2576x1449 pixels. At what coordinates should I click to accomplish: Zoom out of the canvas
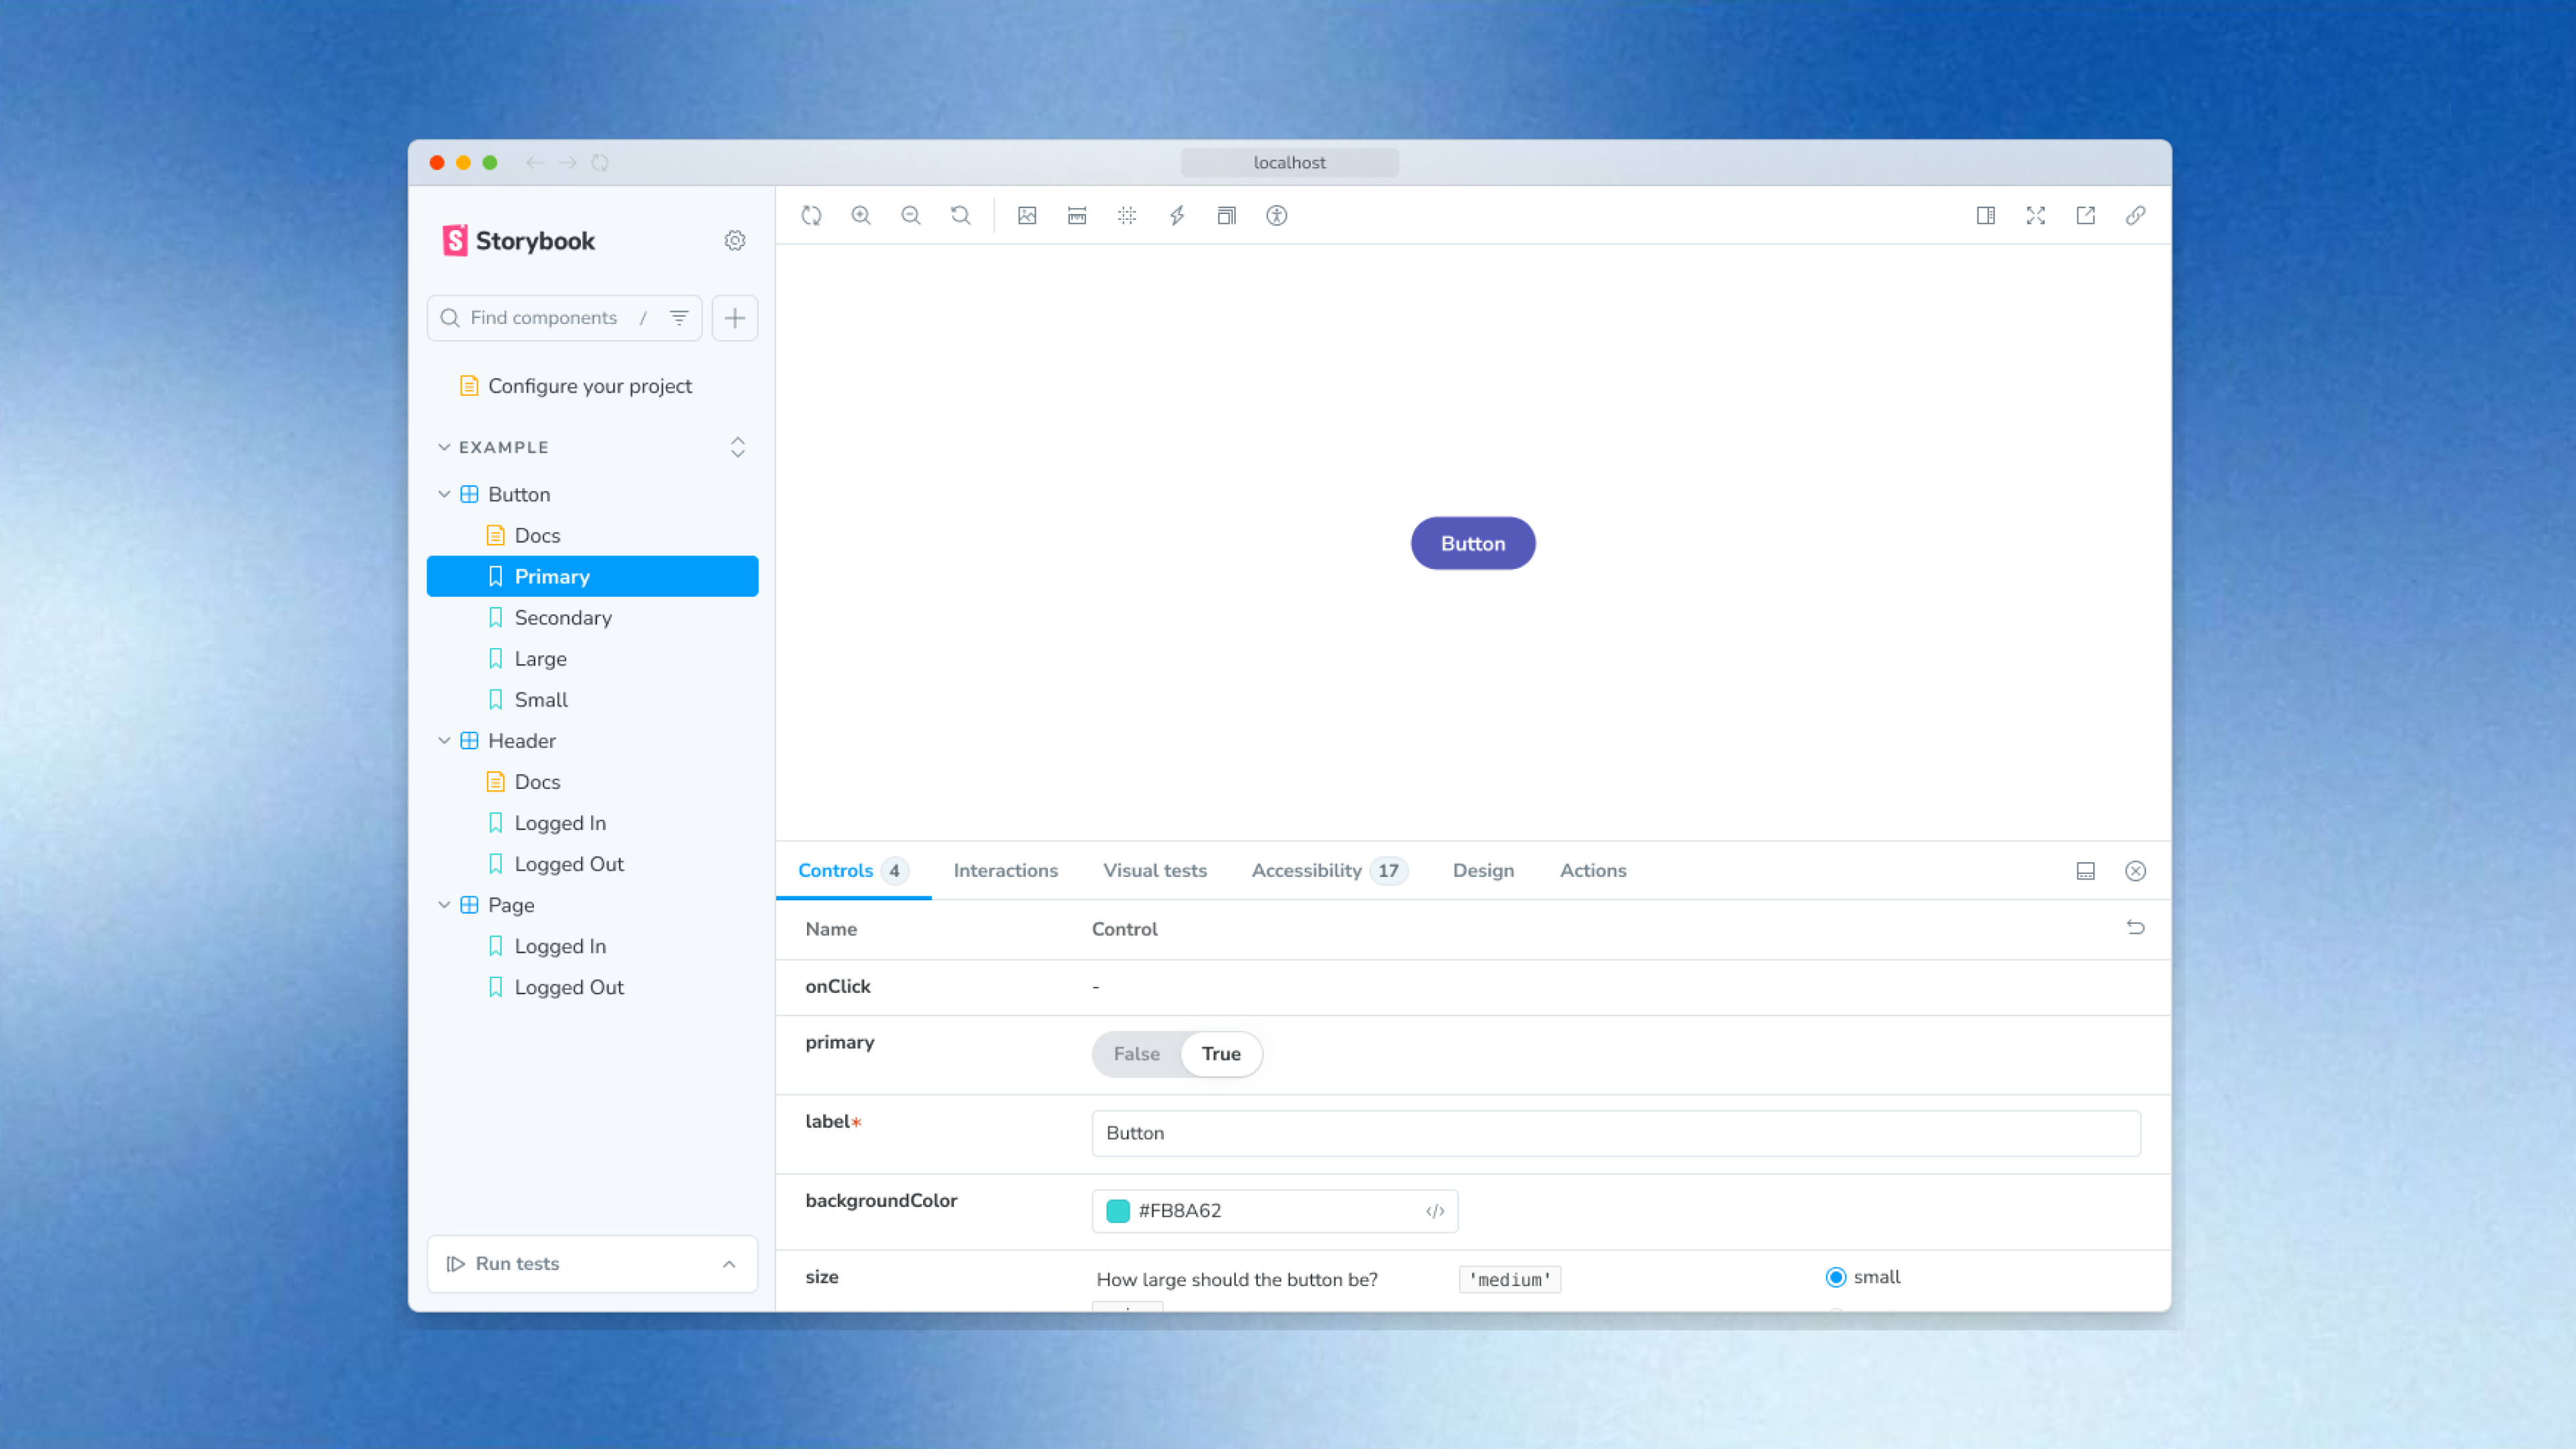[911, 215]
